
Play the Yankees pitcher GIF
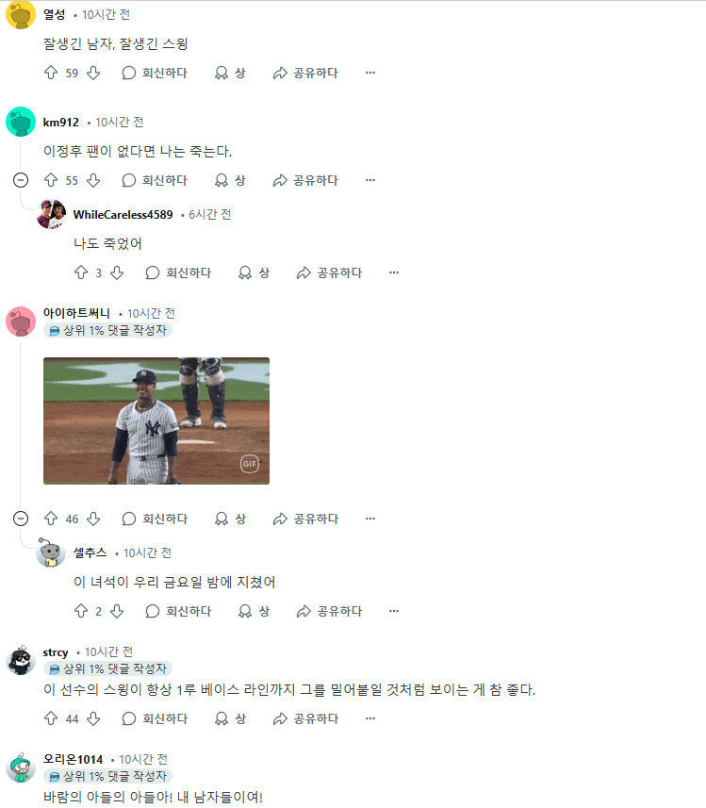[156, 420]
